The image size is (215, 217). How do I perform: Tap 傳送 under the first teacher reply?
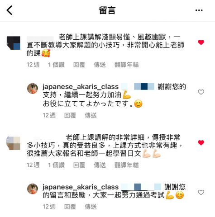click(91, 115)
